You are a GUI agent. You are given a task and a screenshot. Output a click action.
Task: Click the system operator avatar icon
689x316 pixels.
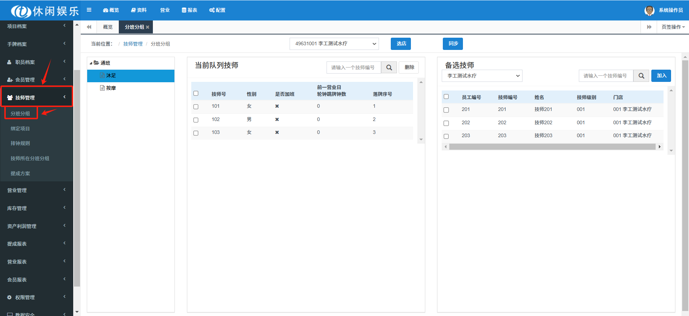649,10
